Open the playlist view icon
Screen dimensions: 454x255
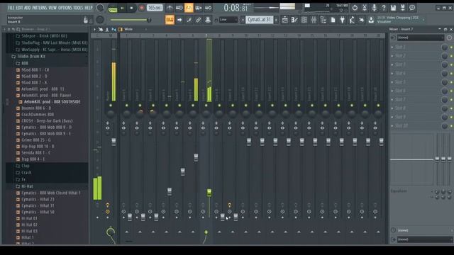click(x=284, y=20)
